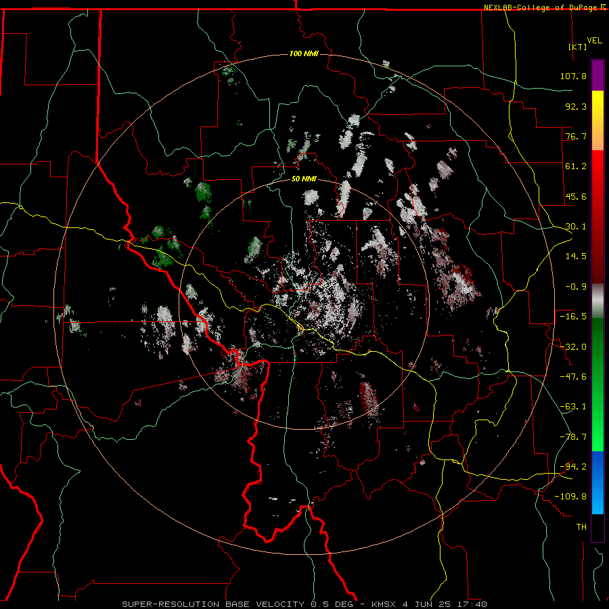Pick the green segment of velocity color bar
Image resolution: width=609 pixels, height=609 pixels.
(x=597, y=384)
